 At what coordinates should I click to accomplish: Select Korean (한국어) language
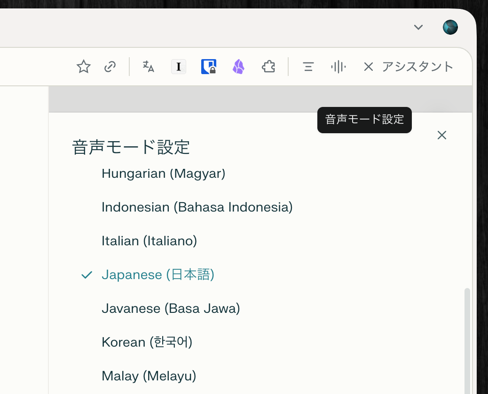[x=147, y=342]
